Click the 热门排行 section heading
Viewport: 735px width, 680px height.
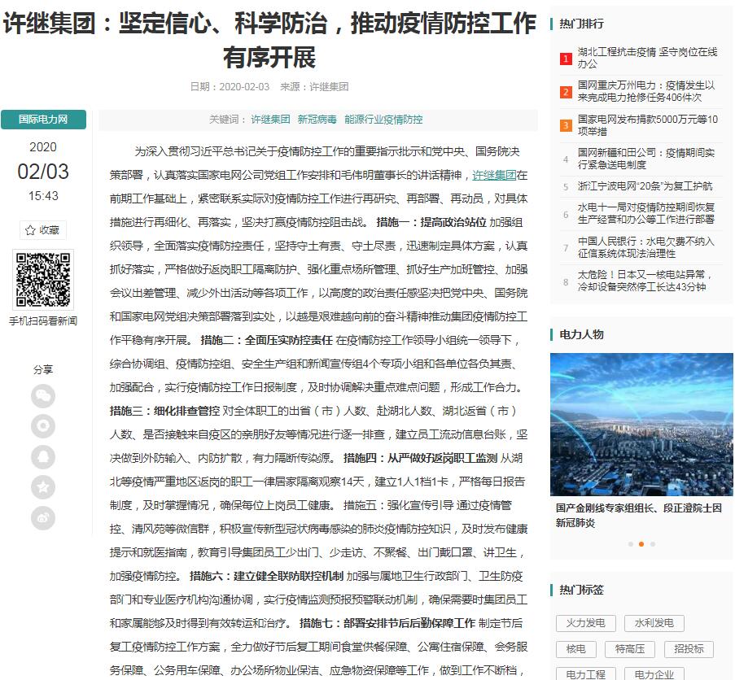coord(581,24)
